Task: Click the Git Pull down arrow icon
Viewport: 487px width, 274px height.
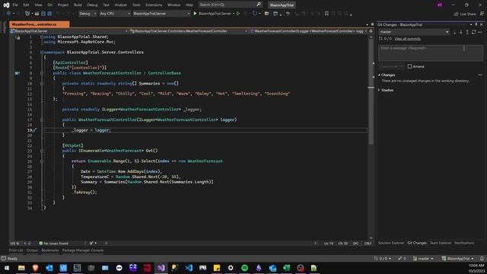Action: pos(461,32)
